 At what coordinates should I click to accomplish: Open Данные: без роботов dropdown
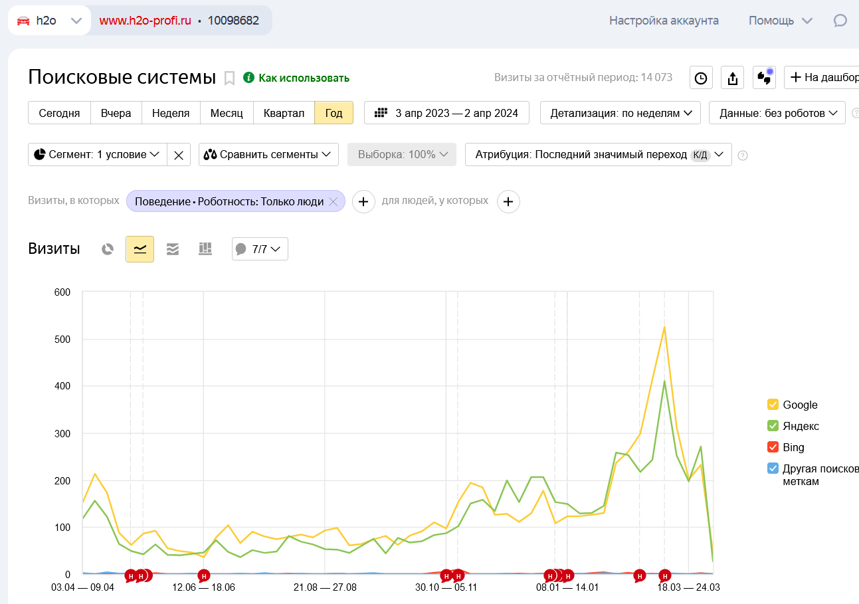coord(777,113)
